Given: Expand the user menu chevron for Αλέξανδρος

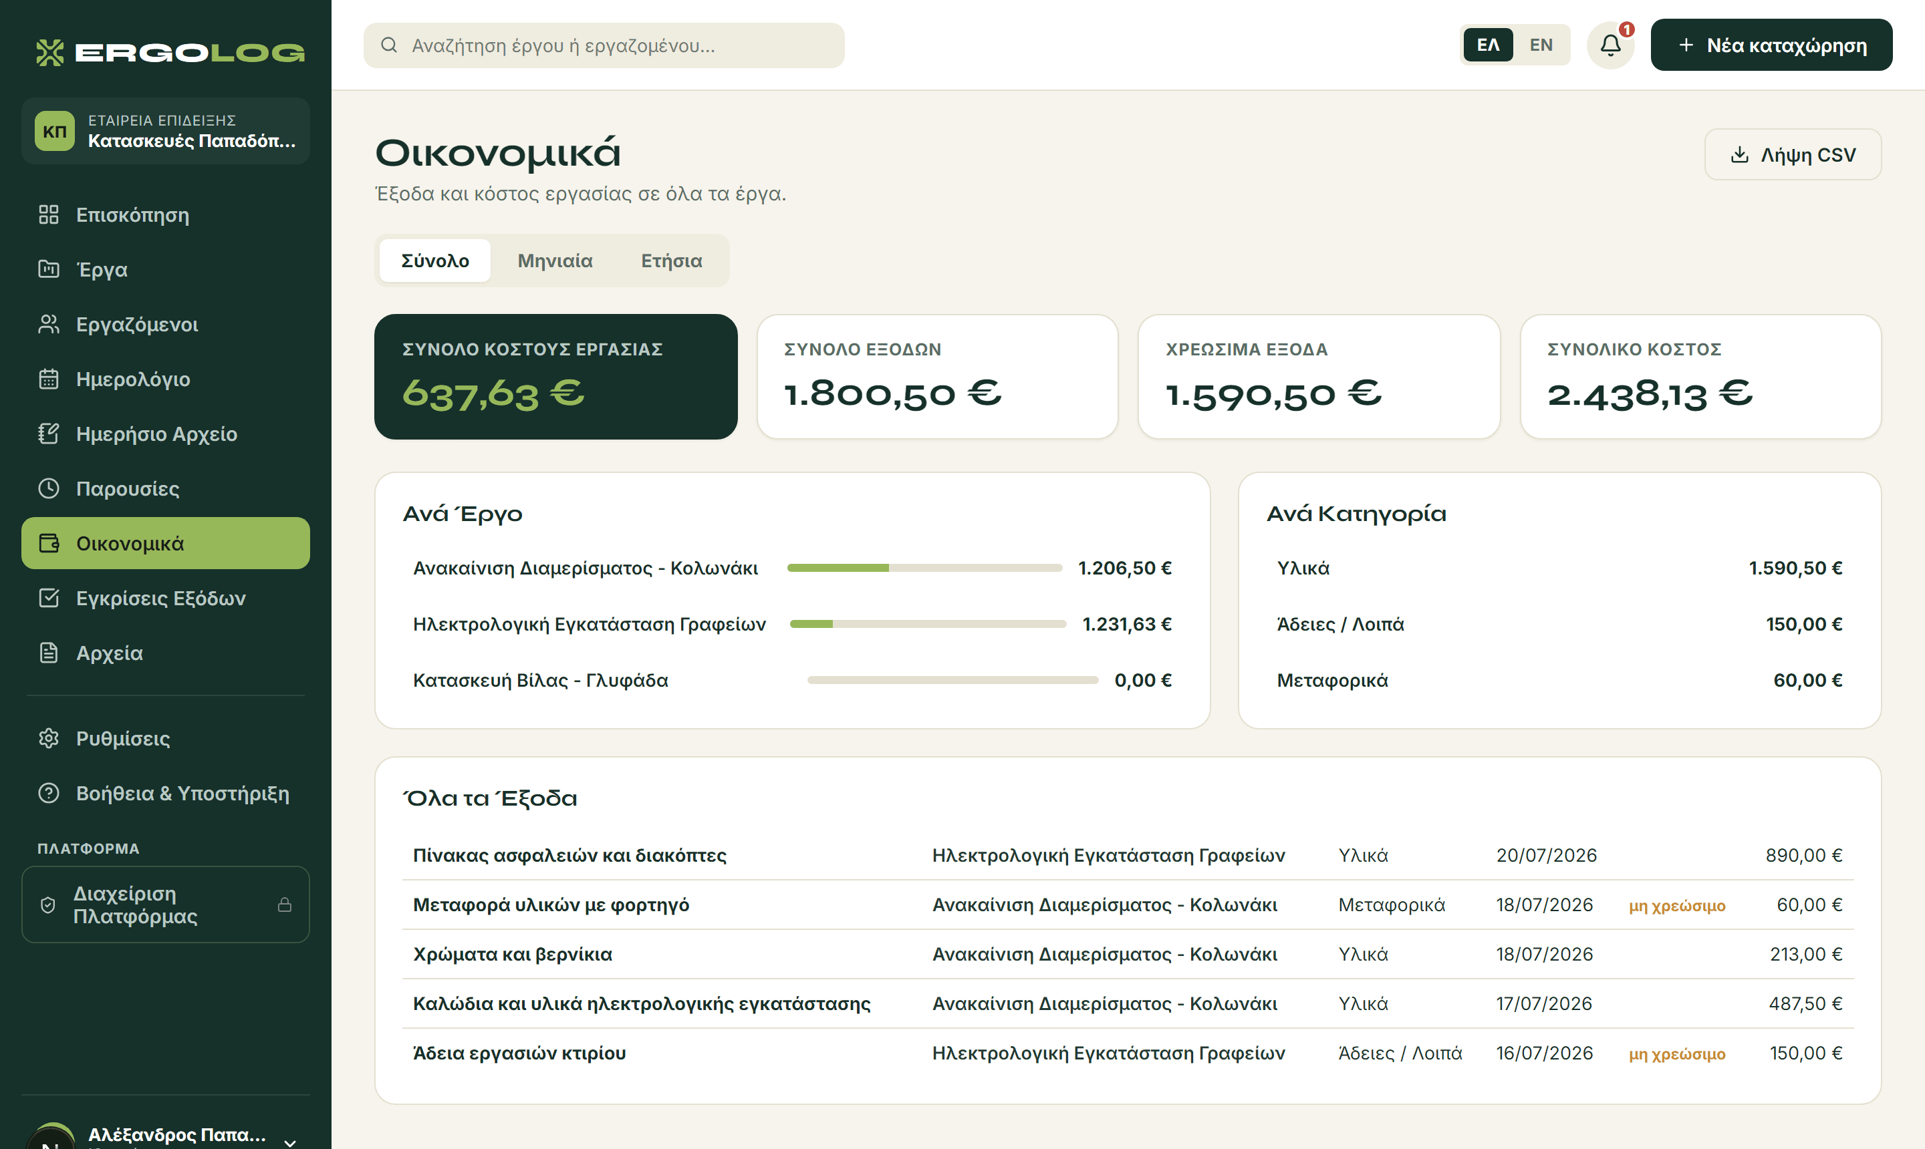Looking at the screenshot, I should click(x=289, y=1142).
